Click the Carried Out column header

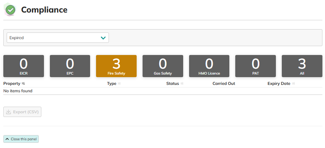(224, 84)
